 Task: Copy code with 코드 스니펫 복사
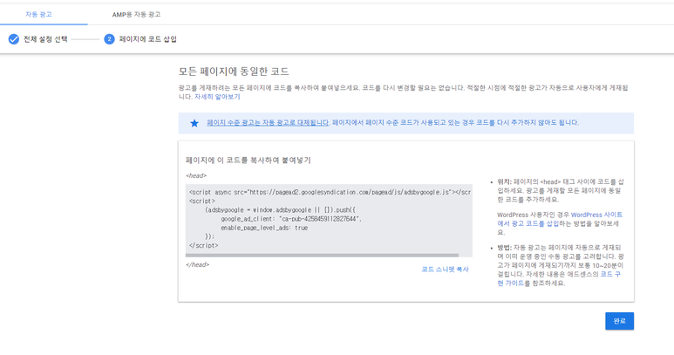coord(445,270)
